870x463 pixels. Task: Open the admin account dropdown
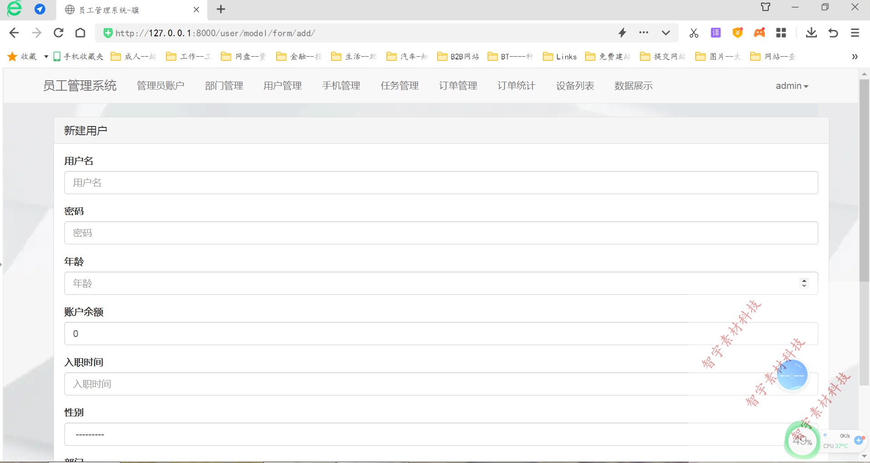792,86
